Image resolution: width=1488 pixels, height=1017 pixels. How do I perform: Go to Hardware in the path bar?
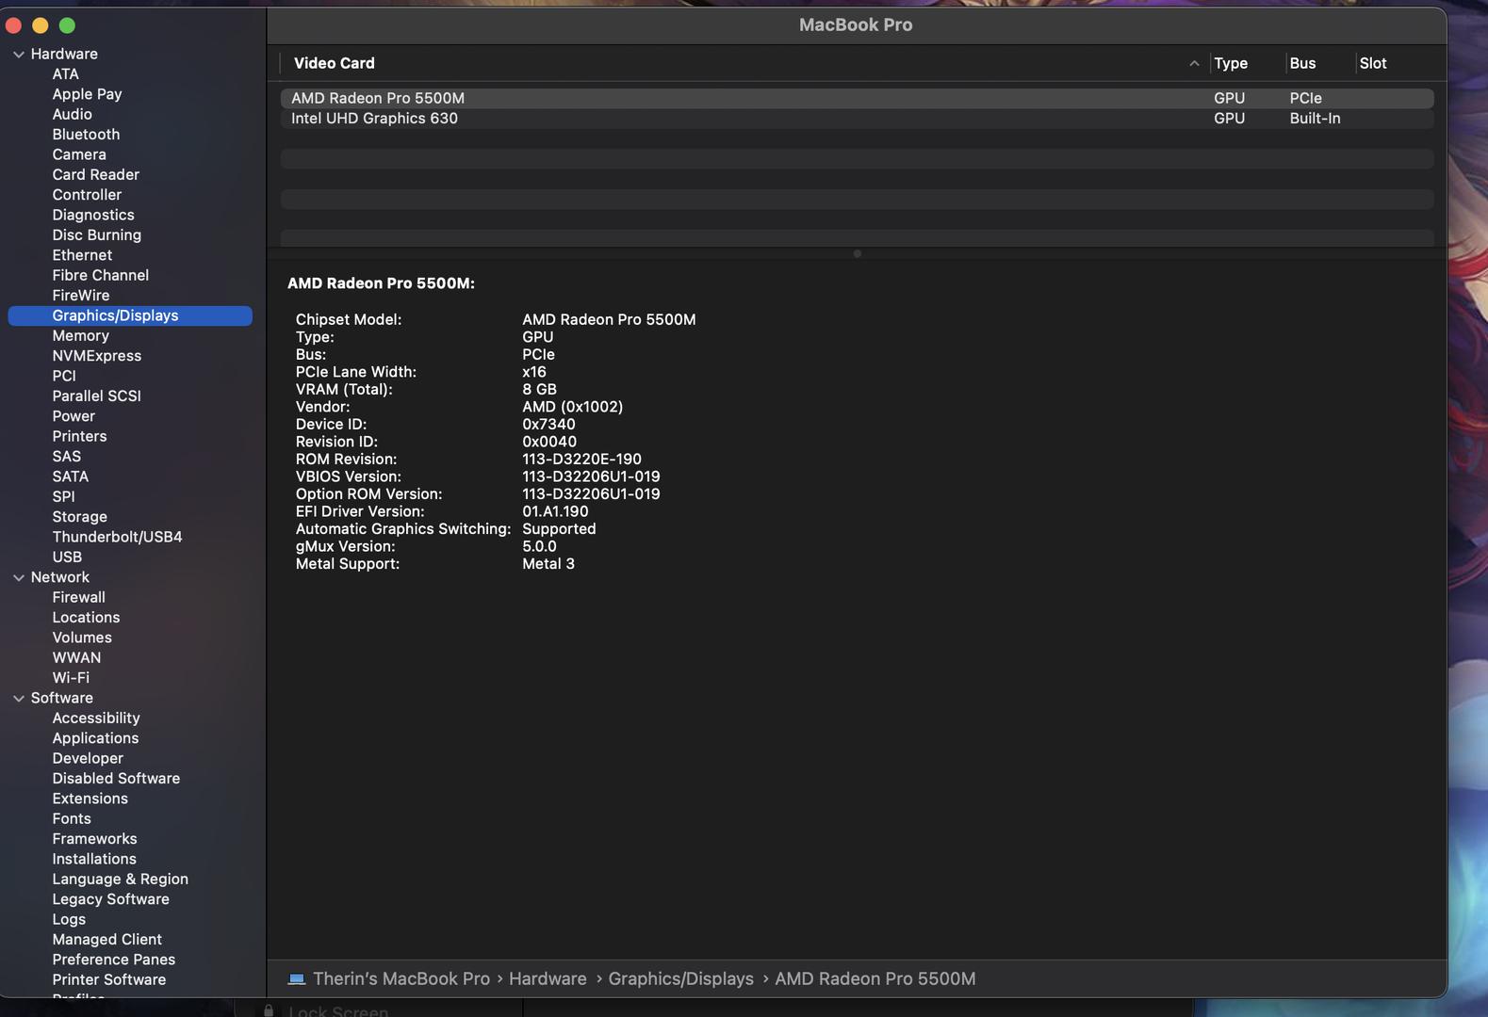548,978
